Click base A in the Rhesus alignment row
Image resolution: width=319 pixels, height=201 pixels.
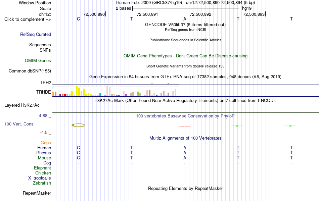click(185, 153)
